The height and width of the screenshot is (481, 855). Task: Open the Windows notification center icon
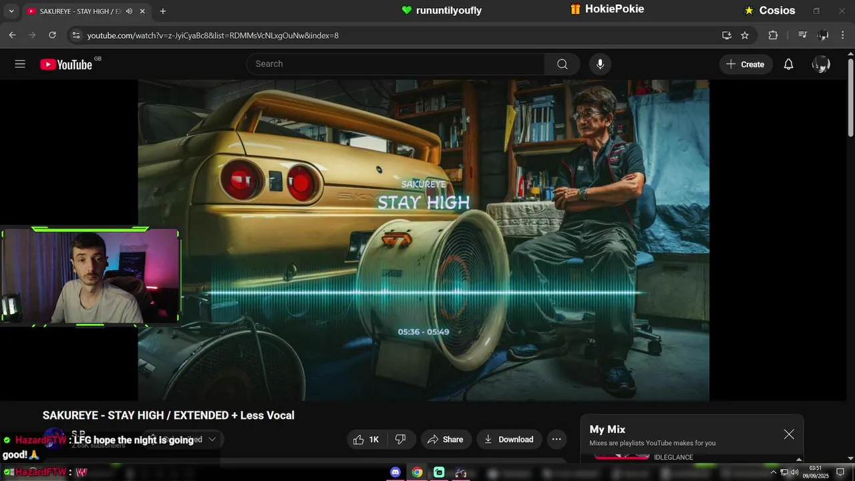(x=840, y=472)
